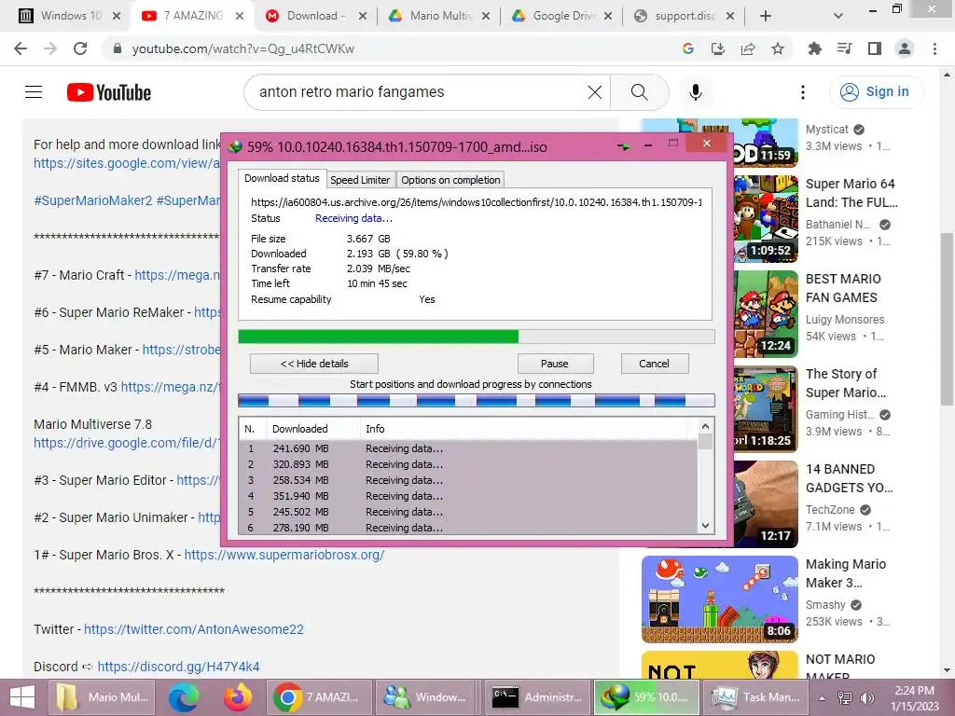Sign in to YouTube
This screenshot has width=955, height=716.
point(876,92)
